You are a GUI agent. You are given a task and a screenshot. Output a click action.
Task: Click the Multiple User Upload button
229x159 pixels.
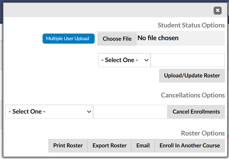[x=68, y=39]
